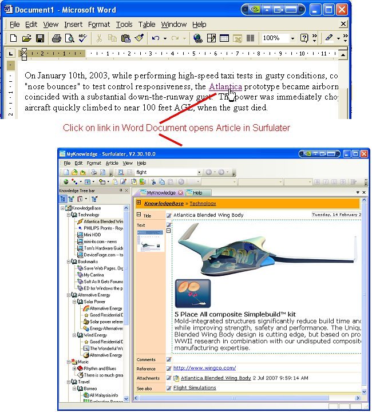372x412 pixels.
Task: Click the Open folder icon in Word toolbar
Action: [x=26, y=38]
